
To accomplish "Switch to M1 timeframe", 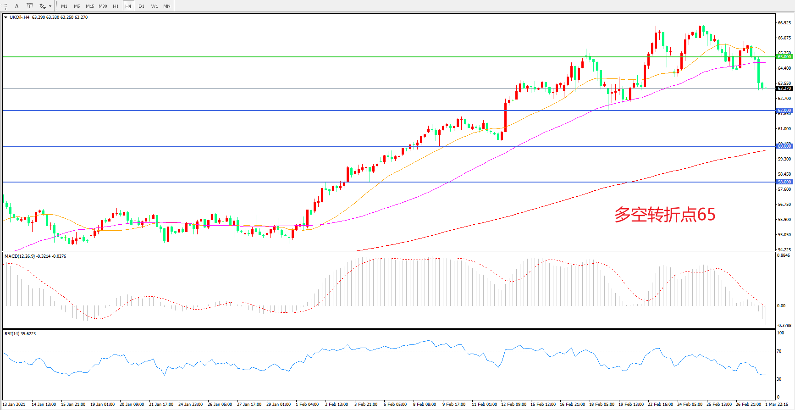I will tap(64, 6).
